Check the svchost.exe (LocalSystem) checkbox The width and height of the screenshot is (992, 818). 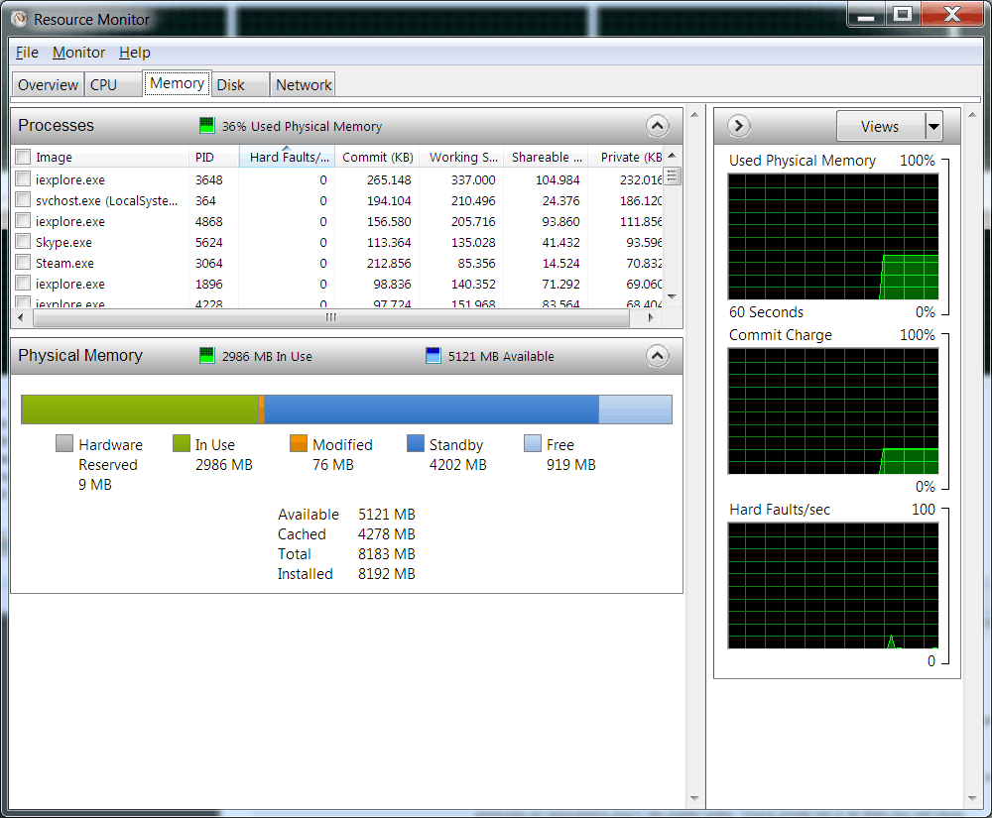23,199
